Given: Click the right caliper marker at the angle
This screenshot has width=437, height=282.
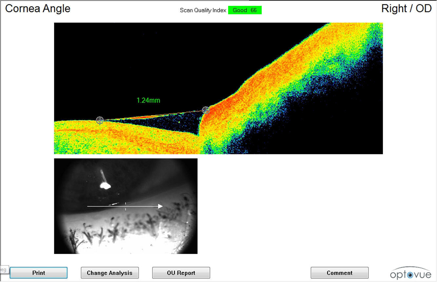Looking at the screenshot, I should pyautogui.click(x=206, y=110).
